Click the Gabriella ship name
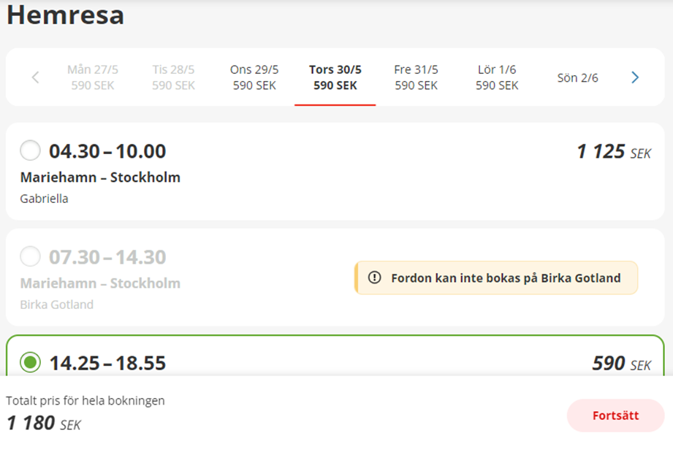This screenshot has height=452, width=673. [44, 199]
